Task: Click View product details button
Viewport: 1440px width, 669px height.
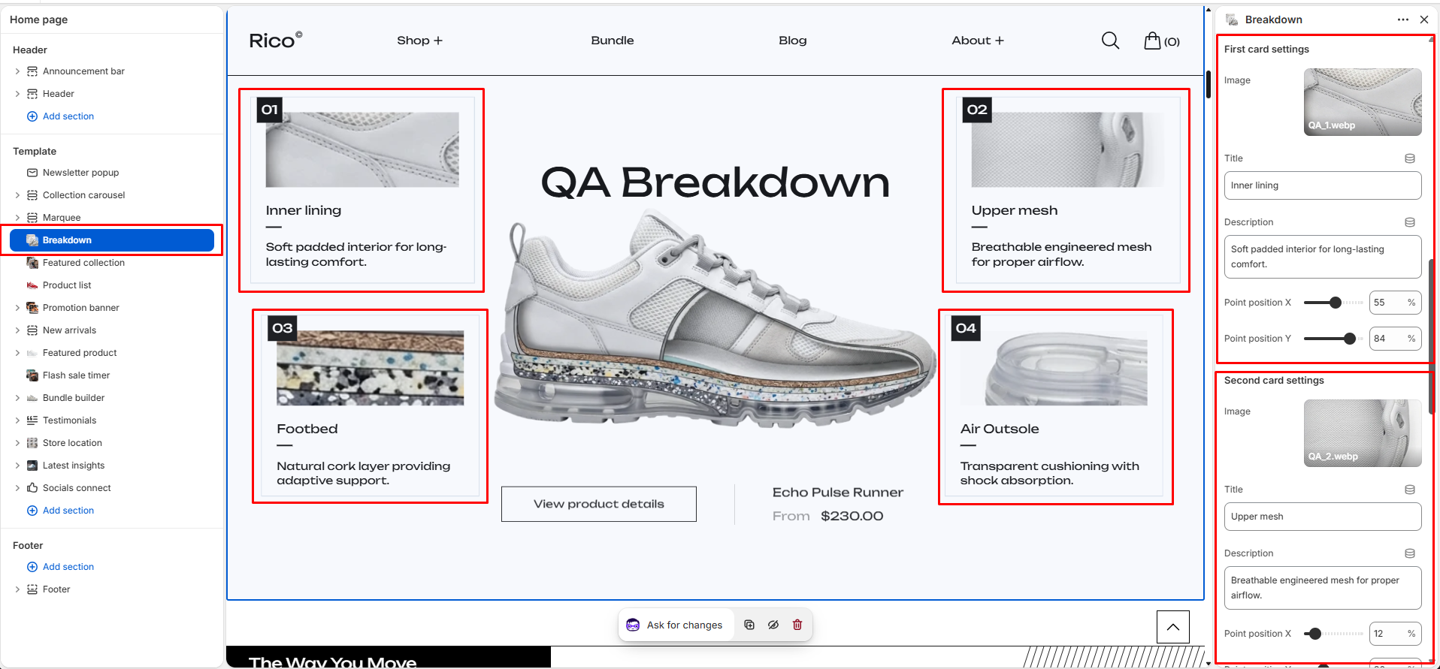Action: [599, 504]
